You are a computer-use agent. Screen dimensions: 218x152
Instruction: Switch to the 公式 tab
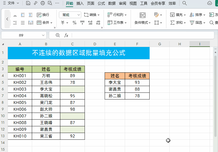click(101, 3)
